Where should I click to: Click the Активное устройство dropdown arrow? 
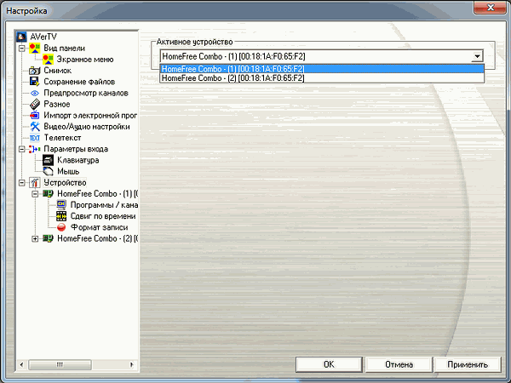click(477, 56)
